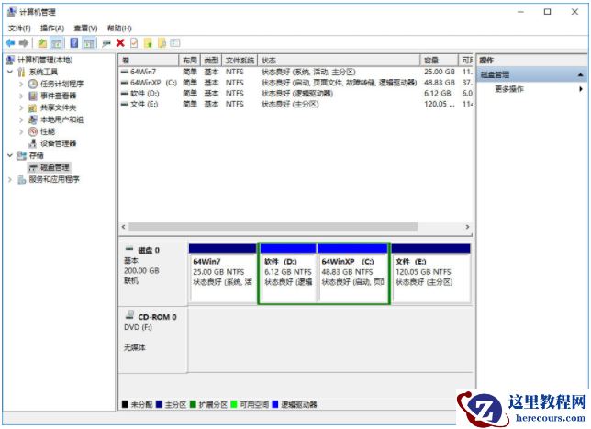Click the volume list scroll right arrow
The height and width of the screenshot is (429, 591).
click(467, 227)
